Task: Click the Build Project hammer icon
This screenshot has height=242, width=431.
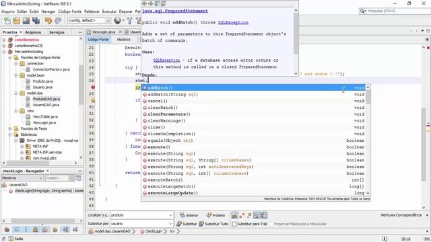Action: coord(130,21)
